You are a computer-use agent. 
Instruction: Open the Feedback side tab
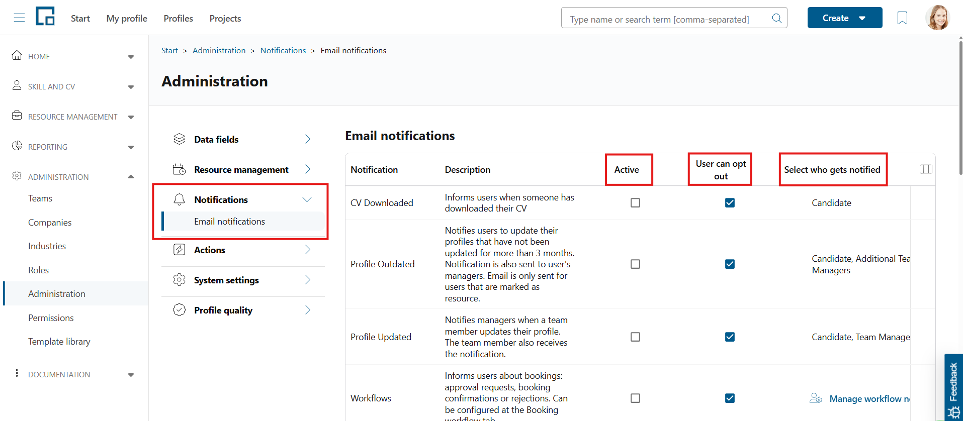[x=953, y=387]
